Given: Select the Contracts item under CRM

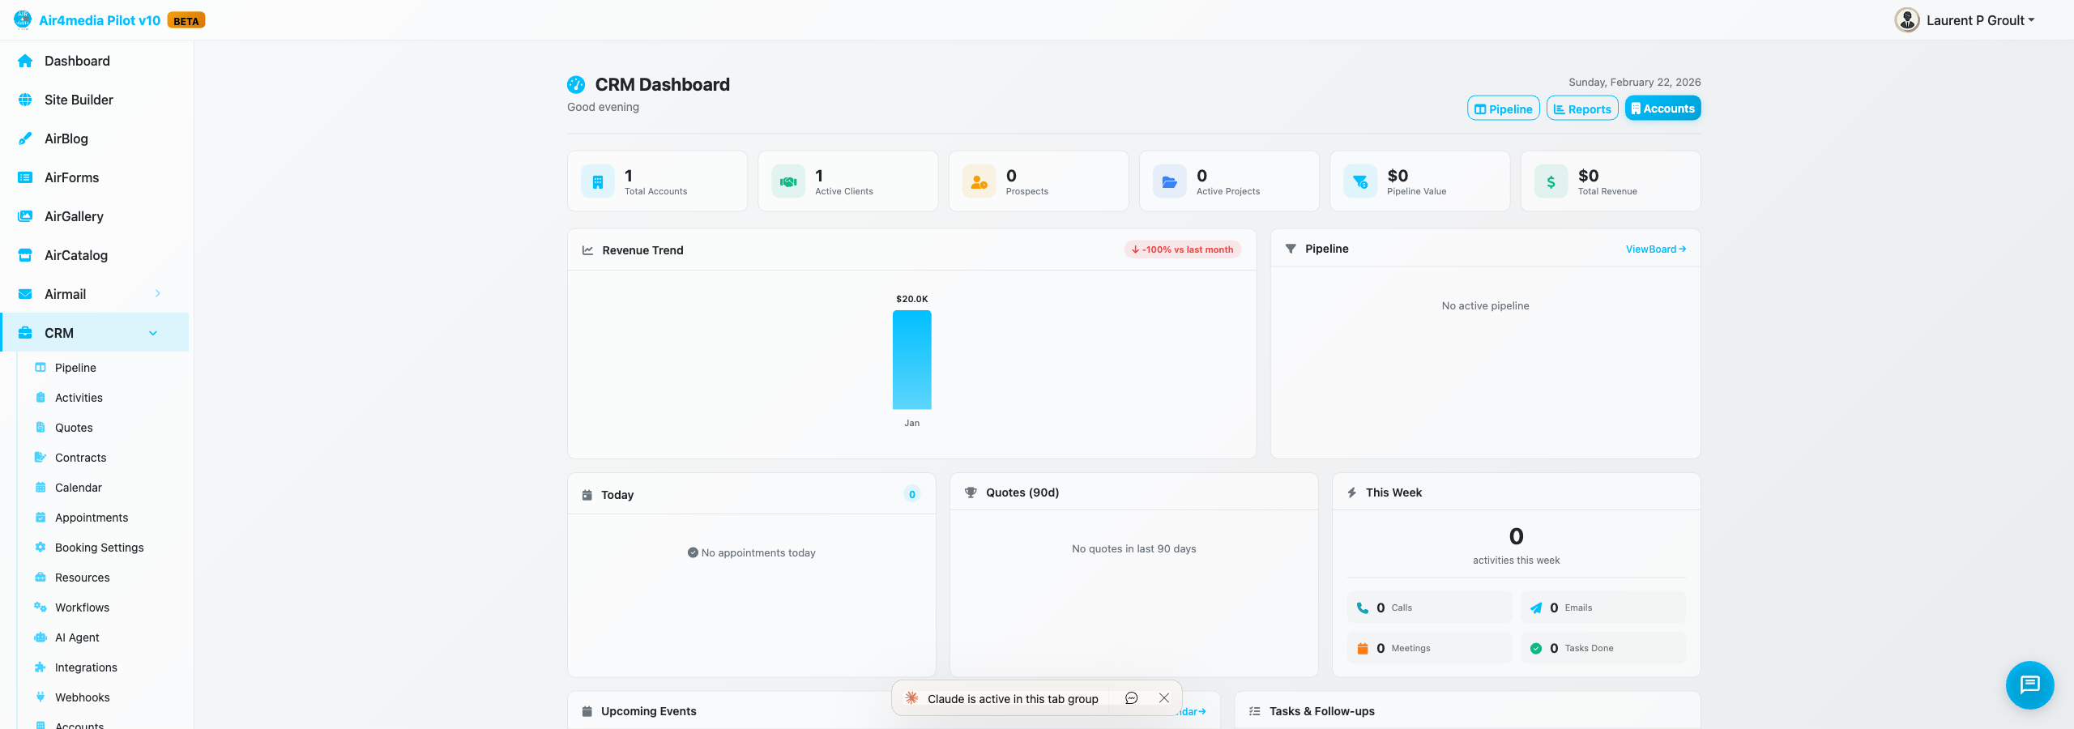Looking at the screenshot, I should 80,457.
